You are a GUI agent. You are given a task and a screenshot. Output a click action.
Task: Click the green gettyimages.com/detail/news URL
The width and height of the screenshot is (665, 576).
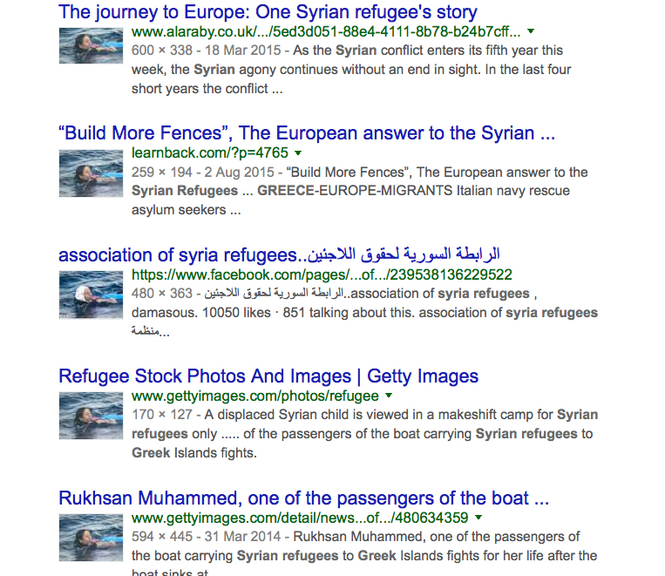[301, 518]
